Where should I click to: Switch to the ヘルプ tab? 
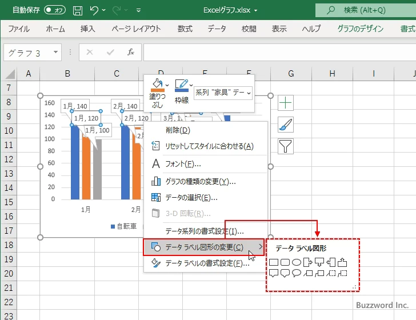click(x=311, y=29)
